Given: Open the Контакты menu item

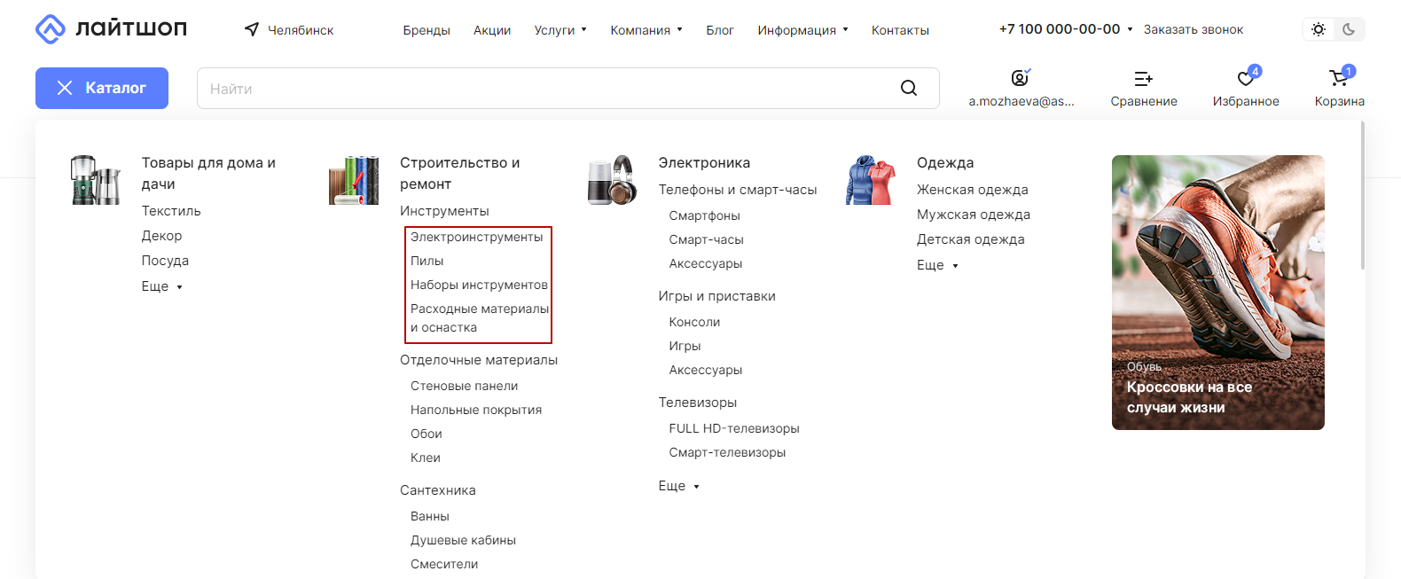Looking at the screenshot, I should 900,30.
